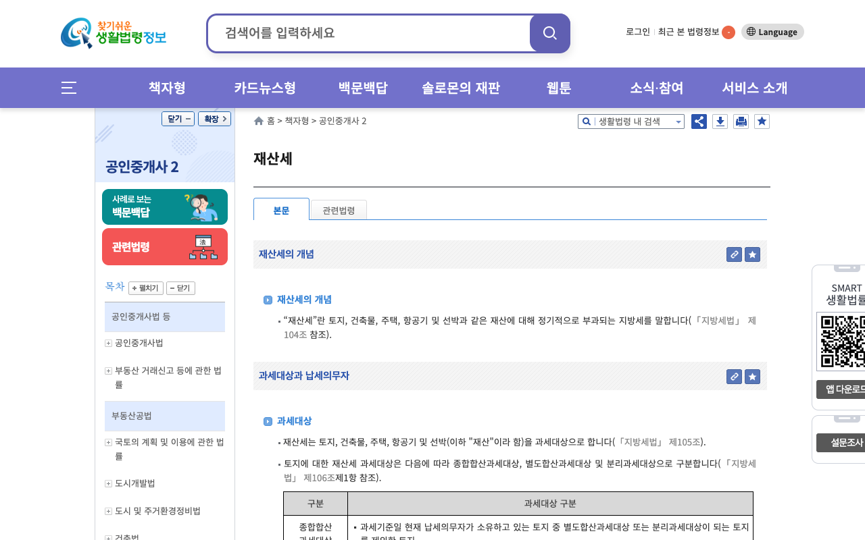
Task: Expand the 도시 및 주거환경정비법 item
Action: (108, 511)
